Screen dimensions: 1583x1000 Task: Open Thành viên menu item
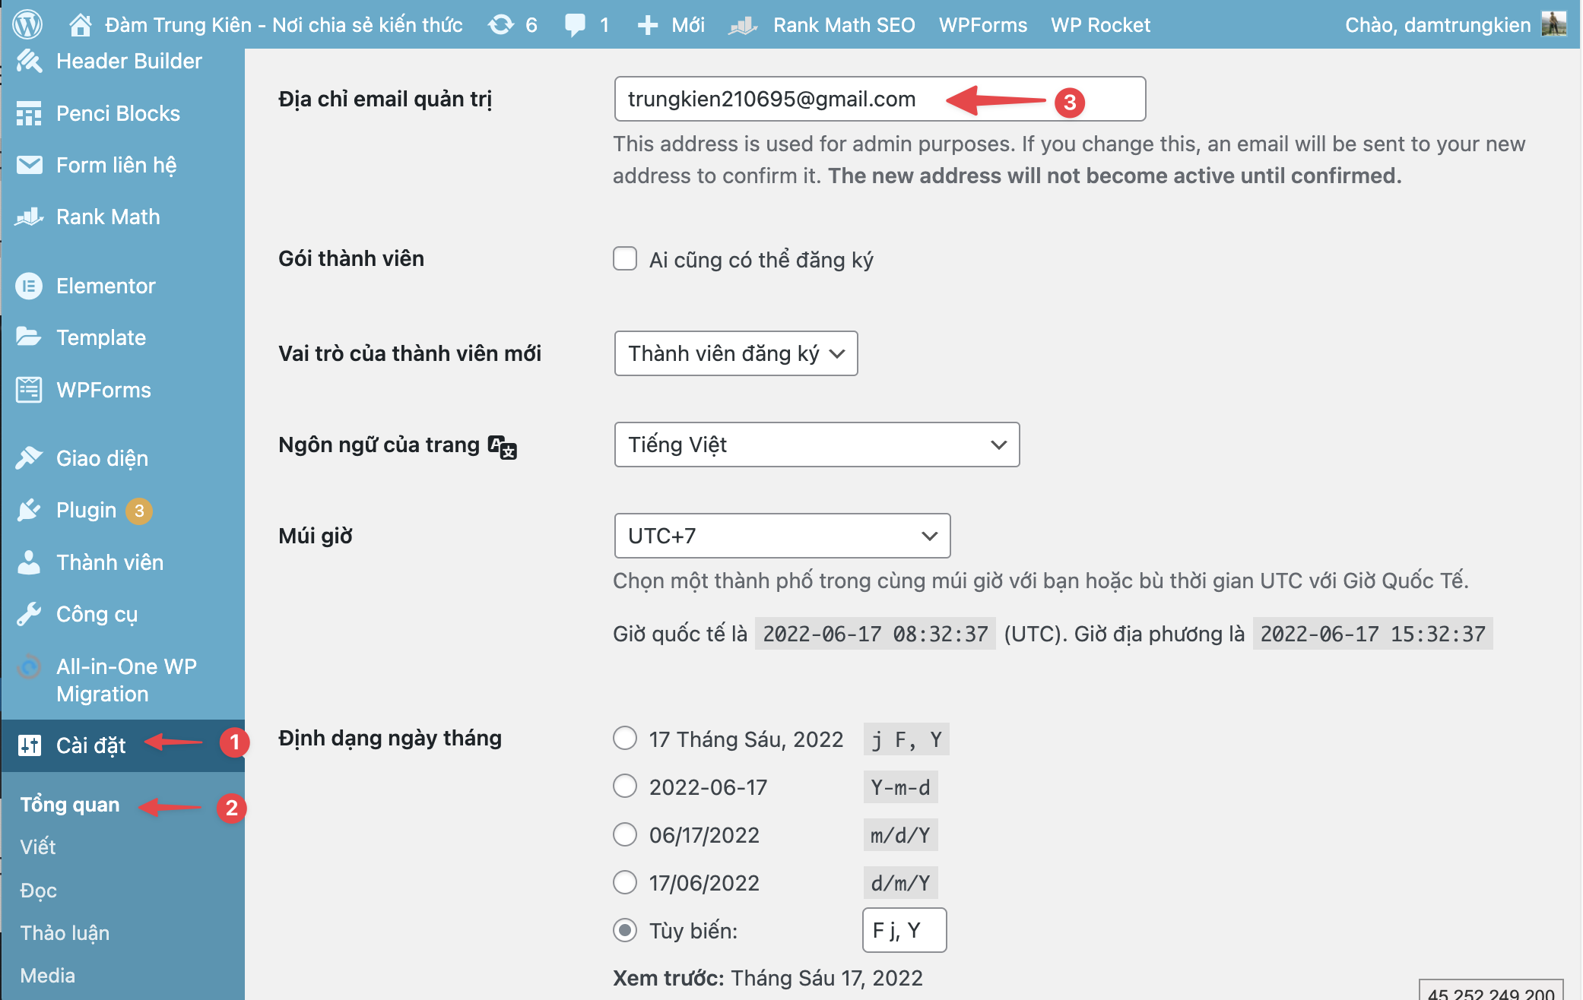[x=109, y=562]
